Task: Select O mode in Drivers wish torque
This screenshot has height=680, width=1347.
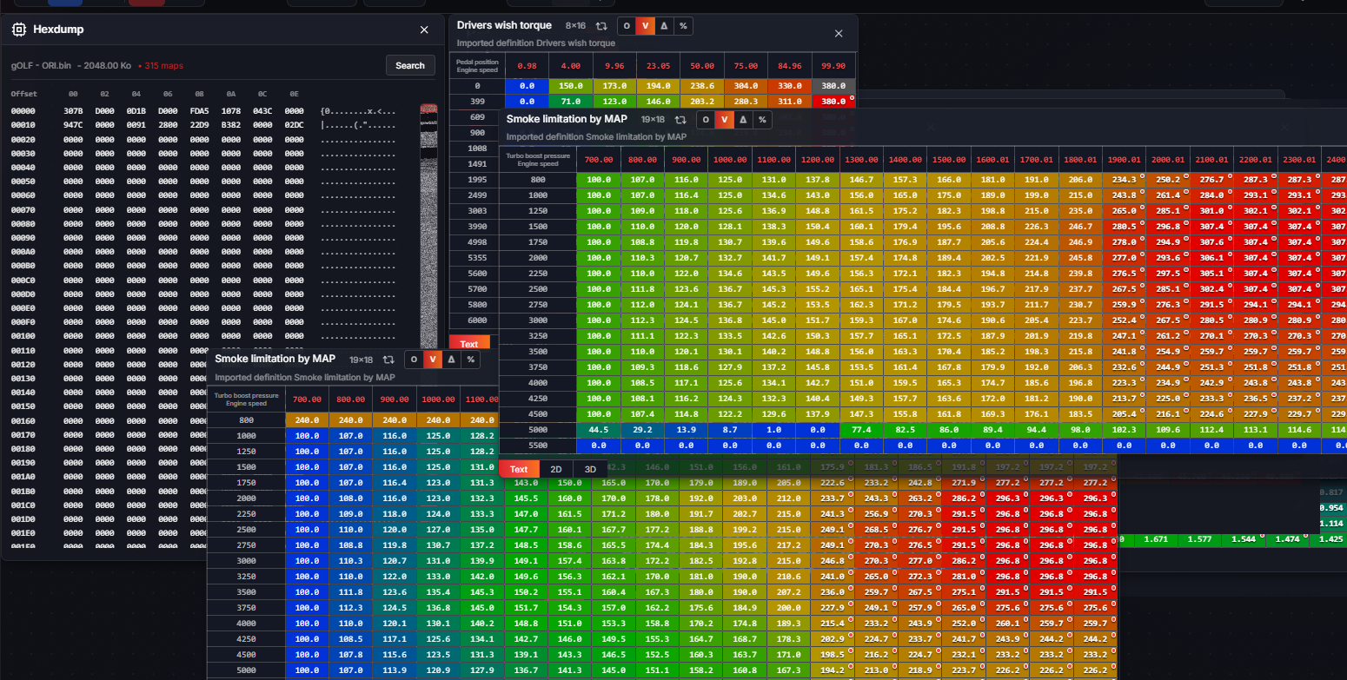Action: point(627,26)
